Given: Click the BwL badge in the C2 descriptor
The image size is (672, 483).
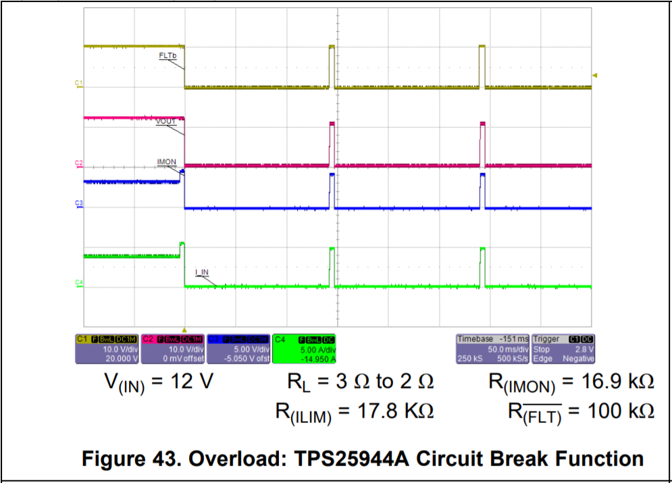Looking at the screenshot, I should click(172, 339).
